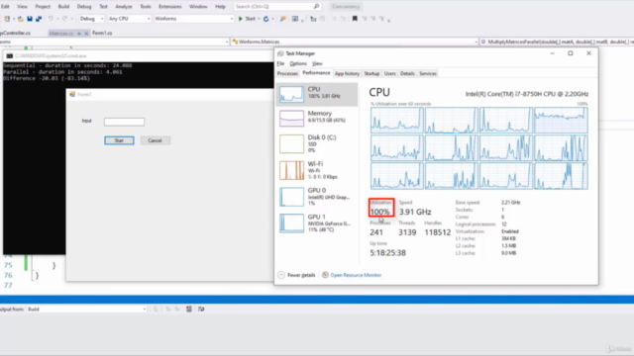
Task: Click the word wrap icon in Output pane
Action: pos(201,309)
